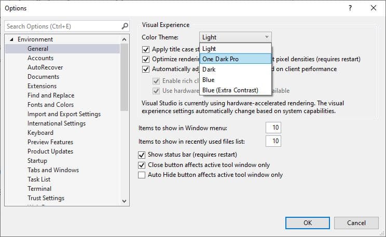Open the Color Theme dropdown arrow

[x=267, y=37]
